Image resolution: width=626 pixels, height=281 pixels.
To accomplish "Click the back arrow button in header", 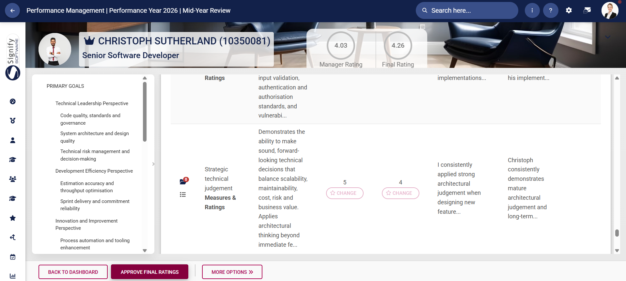I will [x=12, y=10].
